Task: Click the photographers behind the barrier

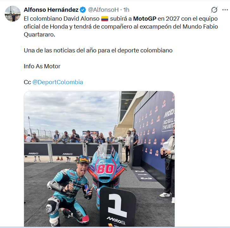Action: click(x=84, y=137)
